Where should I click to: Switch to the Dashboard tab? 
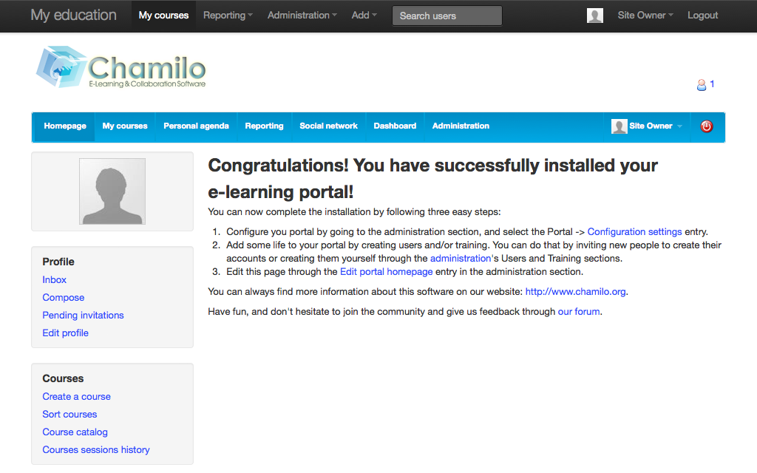[395, 126]
